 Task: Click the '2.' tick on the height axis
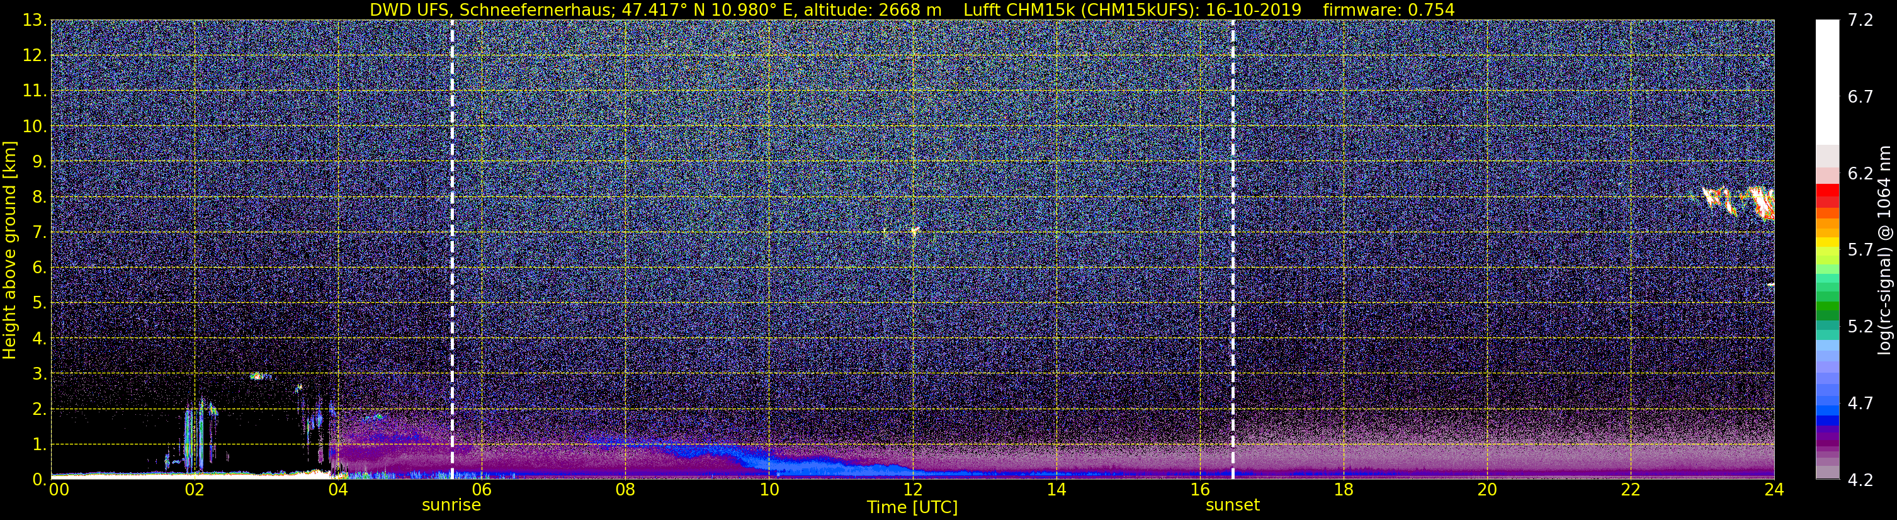tap(39, 410)
